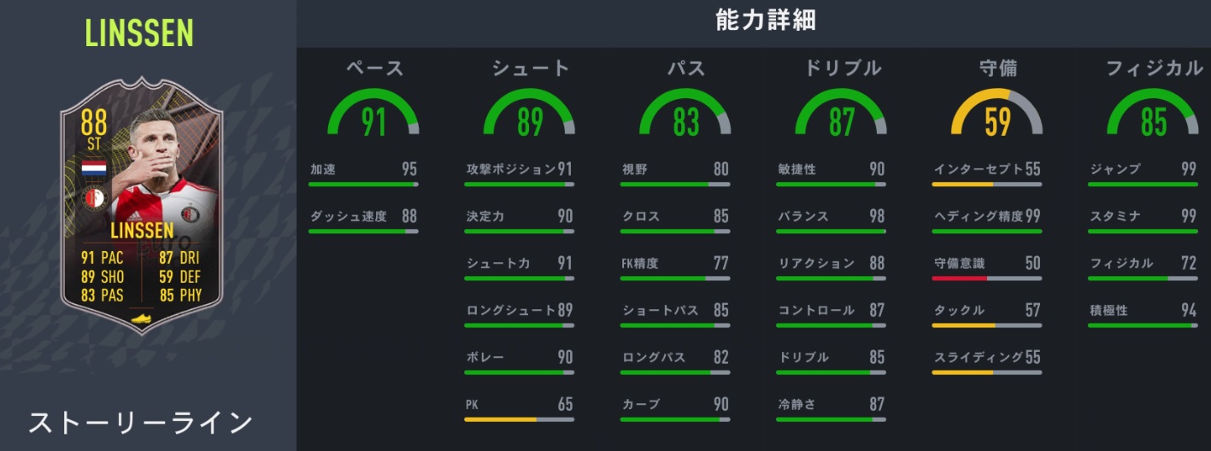The height and width of the screenshot is (451, 1211).
Task: Select the 守備 category heading
Action: pos(997,68)
